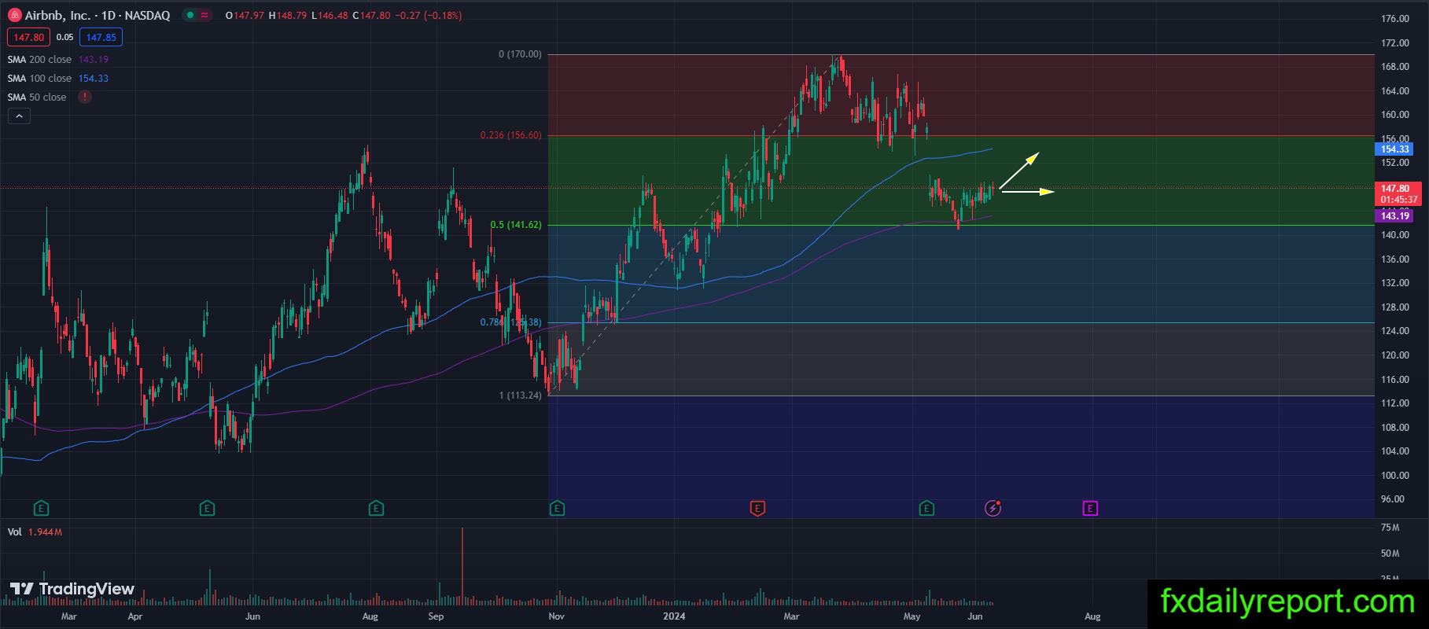Screen dimensions: 1429x629
Task: Click the Fibonacci 0.786 level label
Action: pyautogui.click(x=510, y=322)
